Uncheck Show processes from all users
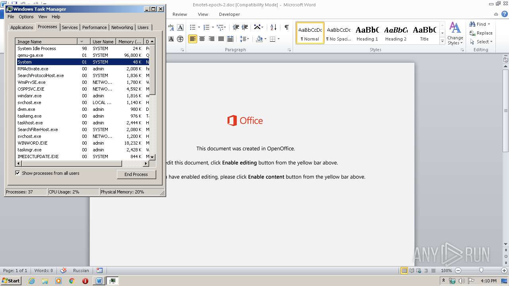This screenshot has height=286, width=509. [x=17, y=173]
